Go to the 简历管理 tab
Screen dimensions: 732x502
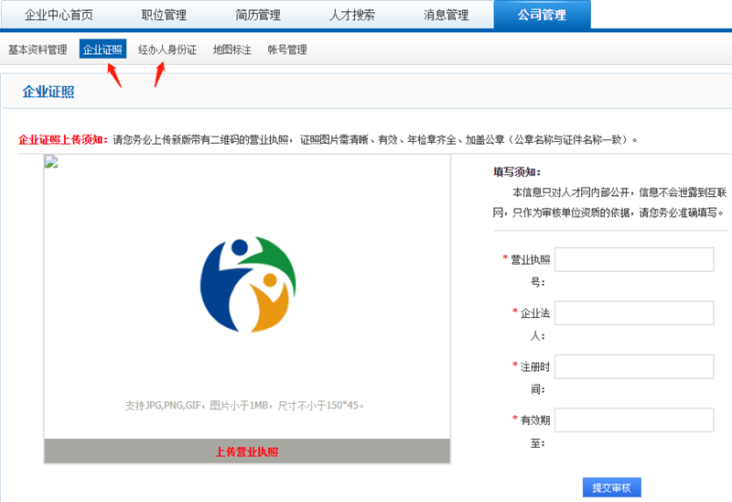tap(258, 15)
